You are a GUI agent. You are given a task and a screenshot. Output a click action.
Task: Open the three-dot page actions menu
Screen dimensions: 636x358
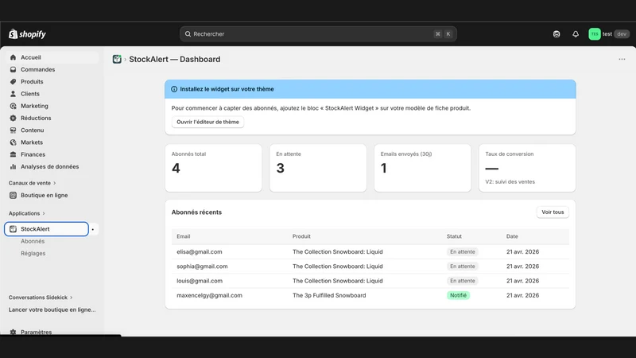click(x=622, y=59)
